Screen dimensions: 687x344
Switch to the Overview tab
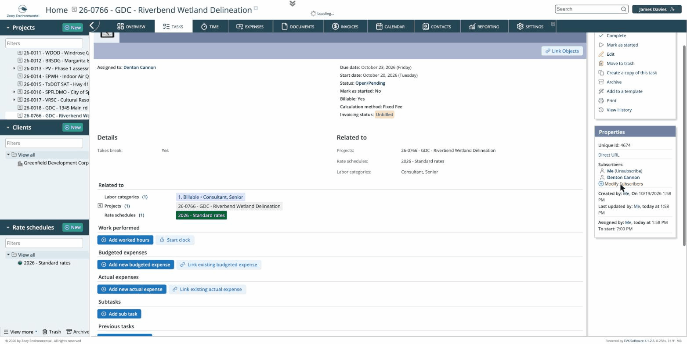[x=131, y=26]
